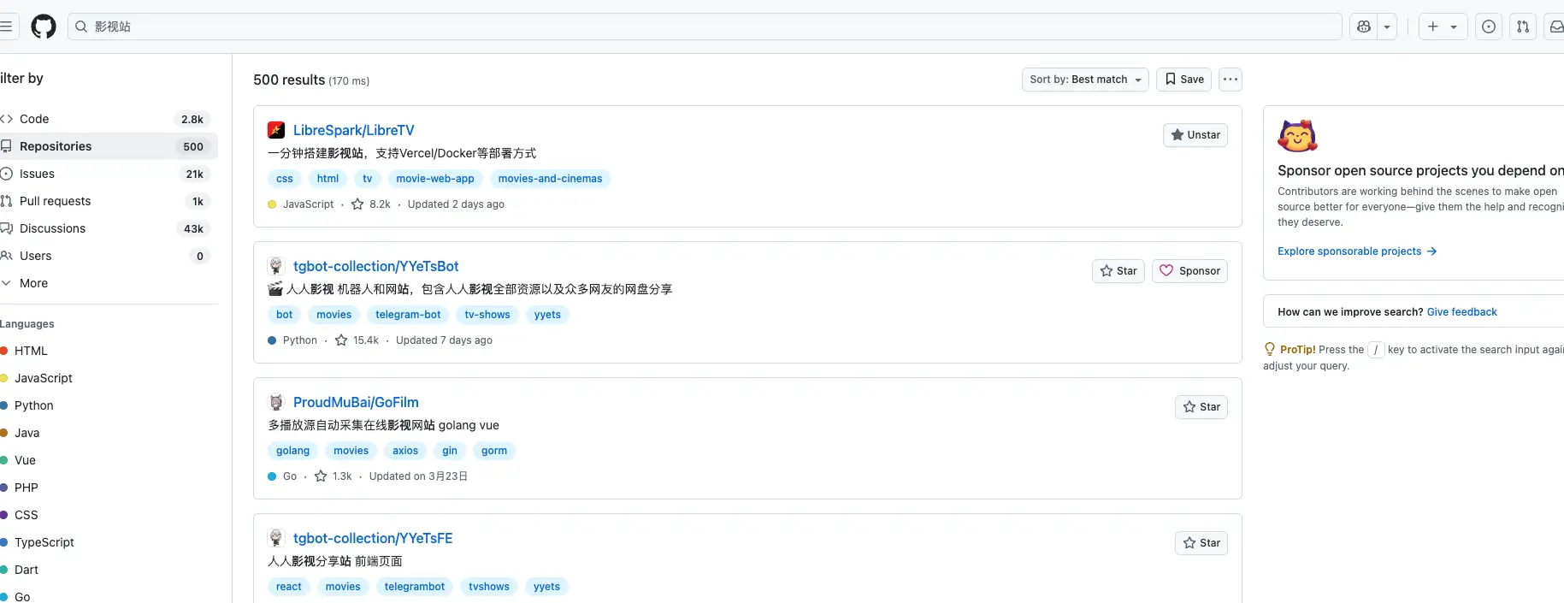
Task: Filter results by Repositories
Action: (109, 146)
